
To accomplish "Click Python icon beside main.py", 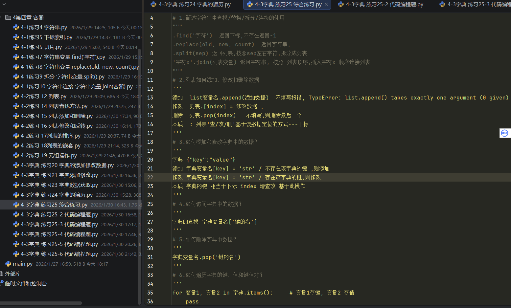I will click(x=8, y=264).
